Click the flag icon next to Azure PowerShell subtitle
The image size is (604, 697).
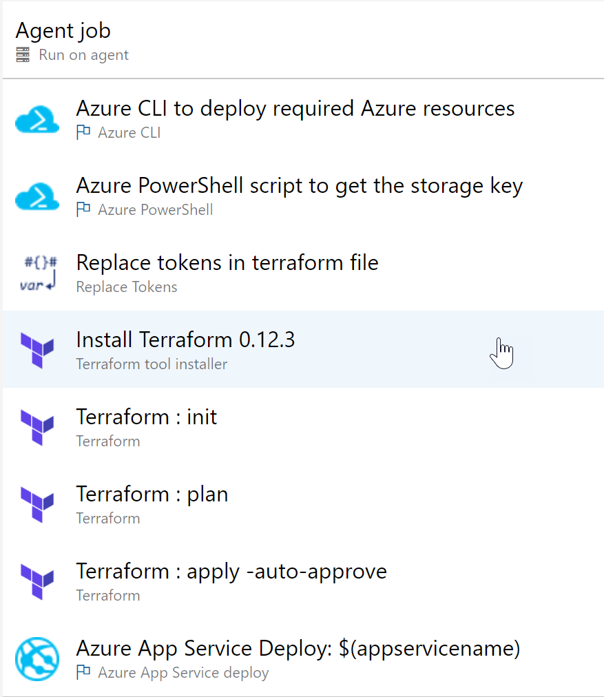click(83, 209)
